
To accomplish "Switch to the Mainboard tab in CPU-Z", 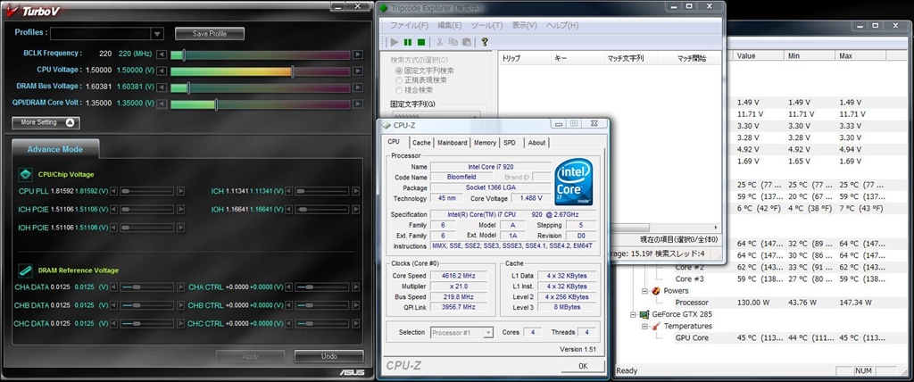I will point(452,143).
